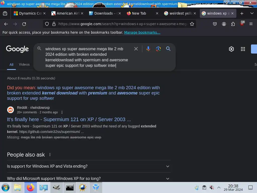Select the Videos search filter

(24, 64)
